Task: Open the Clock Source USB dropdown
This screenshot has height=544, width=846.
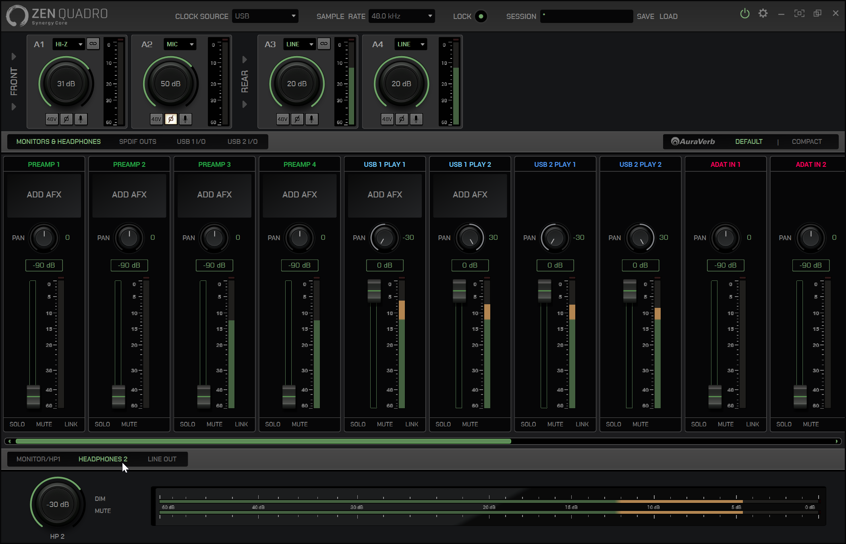Action: (x=265, y=16)
